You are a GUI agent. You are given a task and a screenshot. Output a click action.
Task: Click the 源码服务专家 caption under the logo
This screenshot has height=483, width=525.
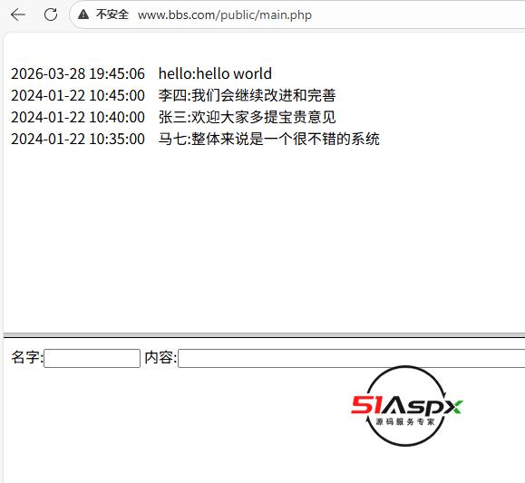[405, 421]
